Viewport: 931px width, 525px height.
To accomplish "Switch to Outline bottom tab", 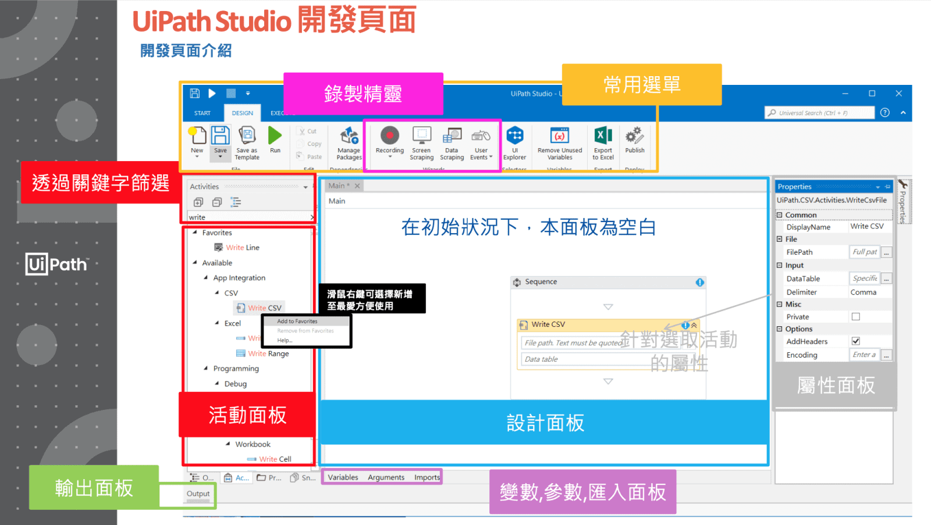I will click(x=202, y=478).
